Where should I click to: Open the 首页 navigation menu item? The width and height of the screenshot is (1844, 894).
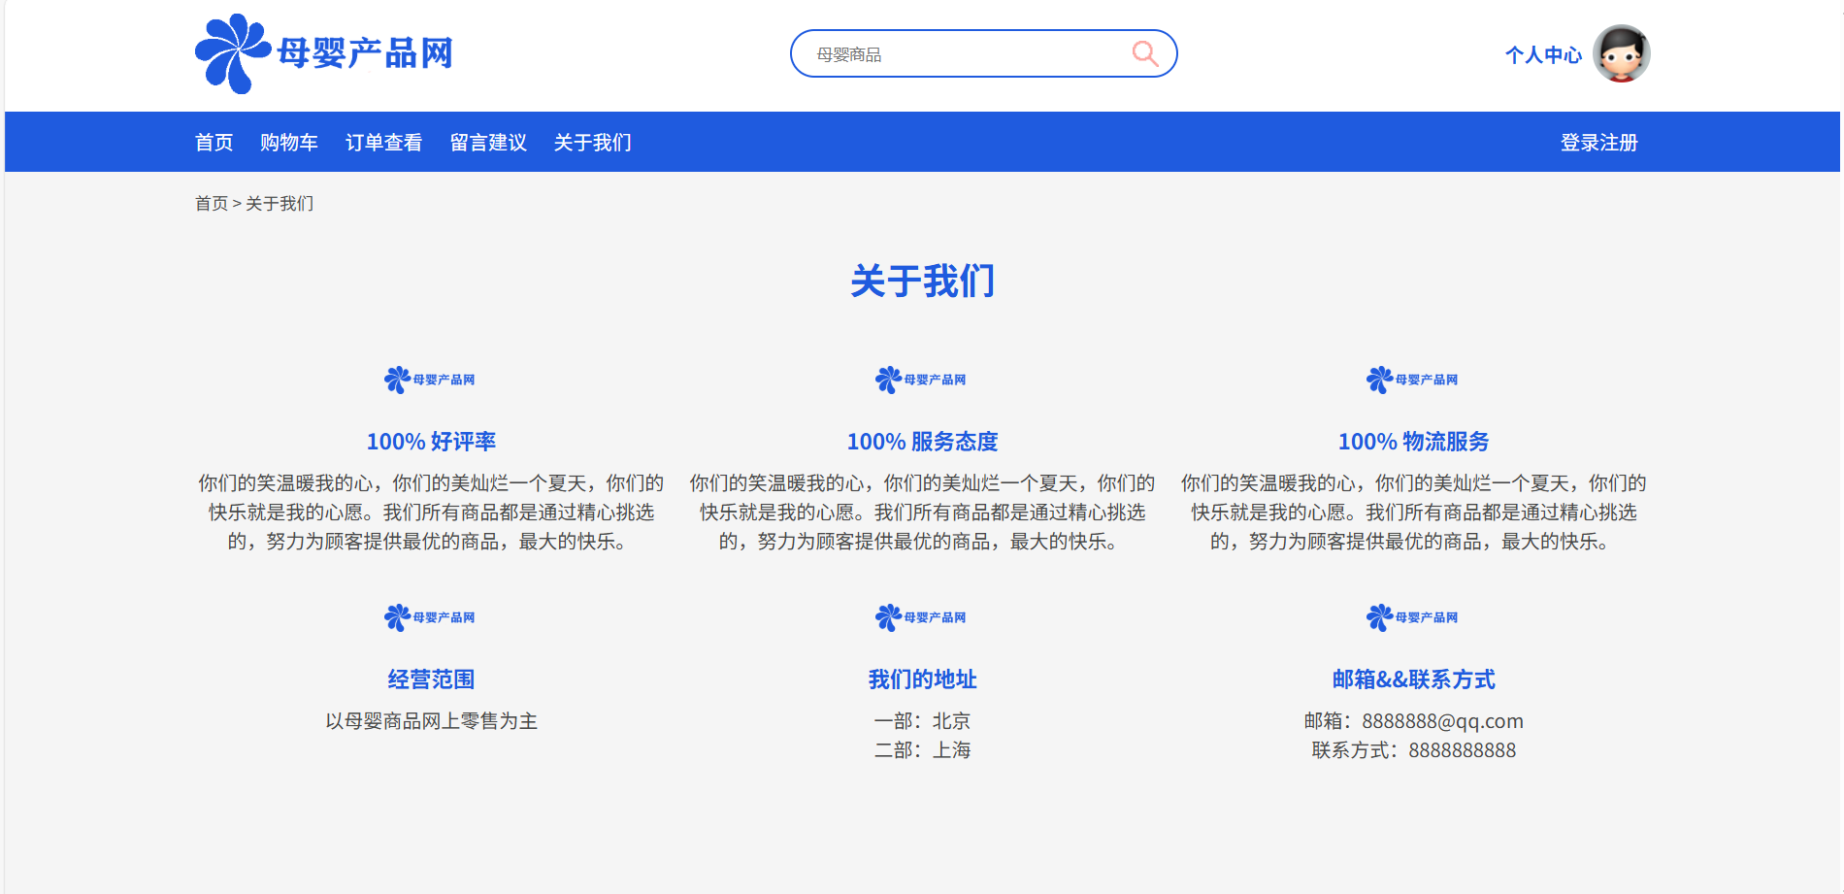tap(214, 143)
